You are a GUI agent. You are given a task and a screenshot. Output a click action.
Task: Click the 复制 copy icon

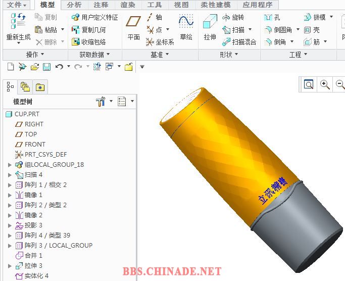(39, 17)
